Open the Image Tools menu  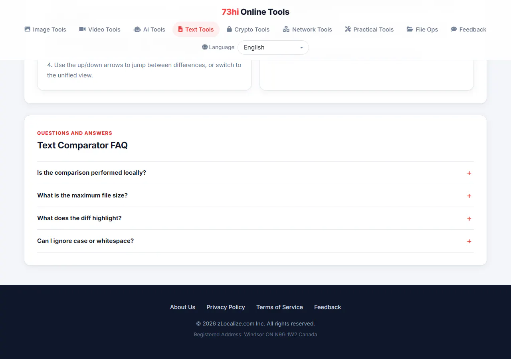tap(45, 30)
